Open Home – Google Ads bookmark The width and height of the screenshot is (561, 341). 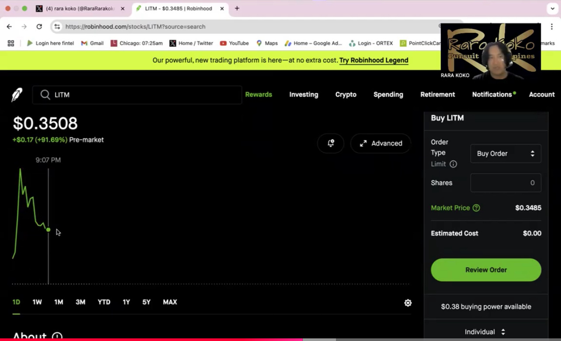313,43
